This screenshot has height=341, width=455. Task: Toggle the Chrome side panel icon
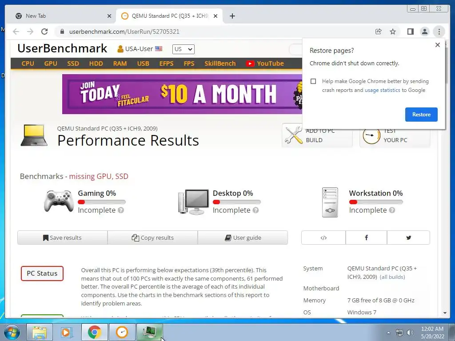(x=410, y=32)
